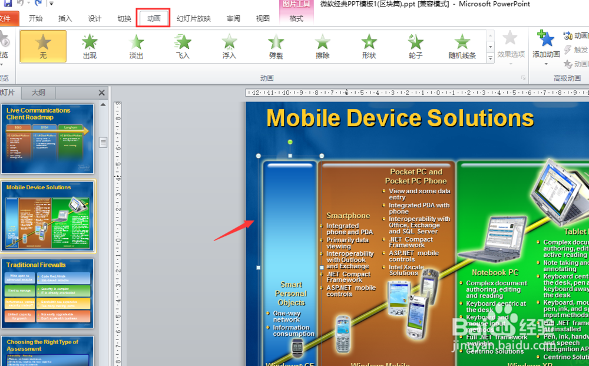Switch to the 幻灯片放映 (Slide Show) tab

(x=194, y=18)
